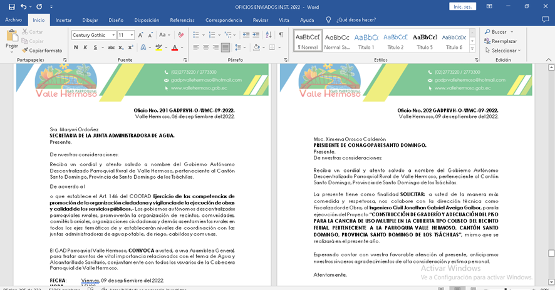The image size is (555, 290).
Task: Center-align the paragraph text
Action: pos(205,47)
